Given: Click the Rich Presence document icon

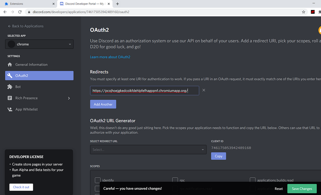Looking at the screenshot, I should coord(10,98).
